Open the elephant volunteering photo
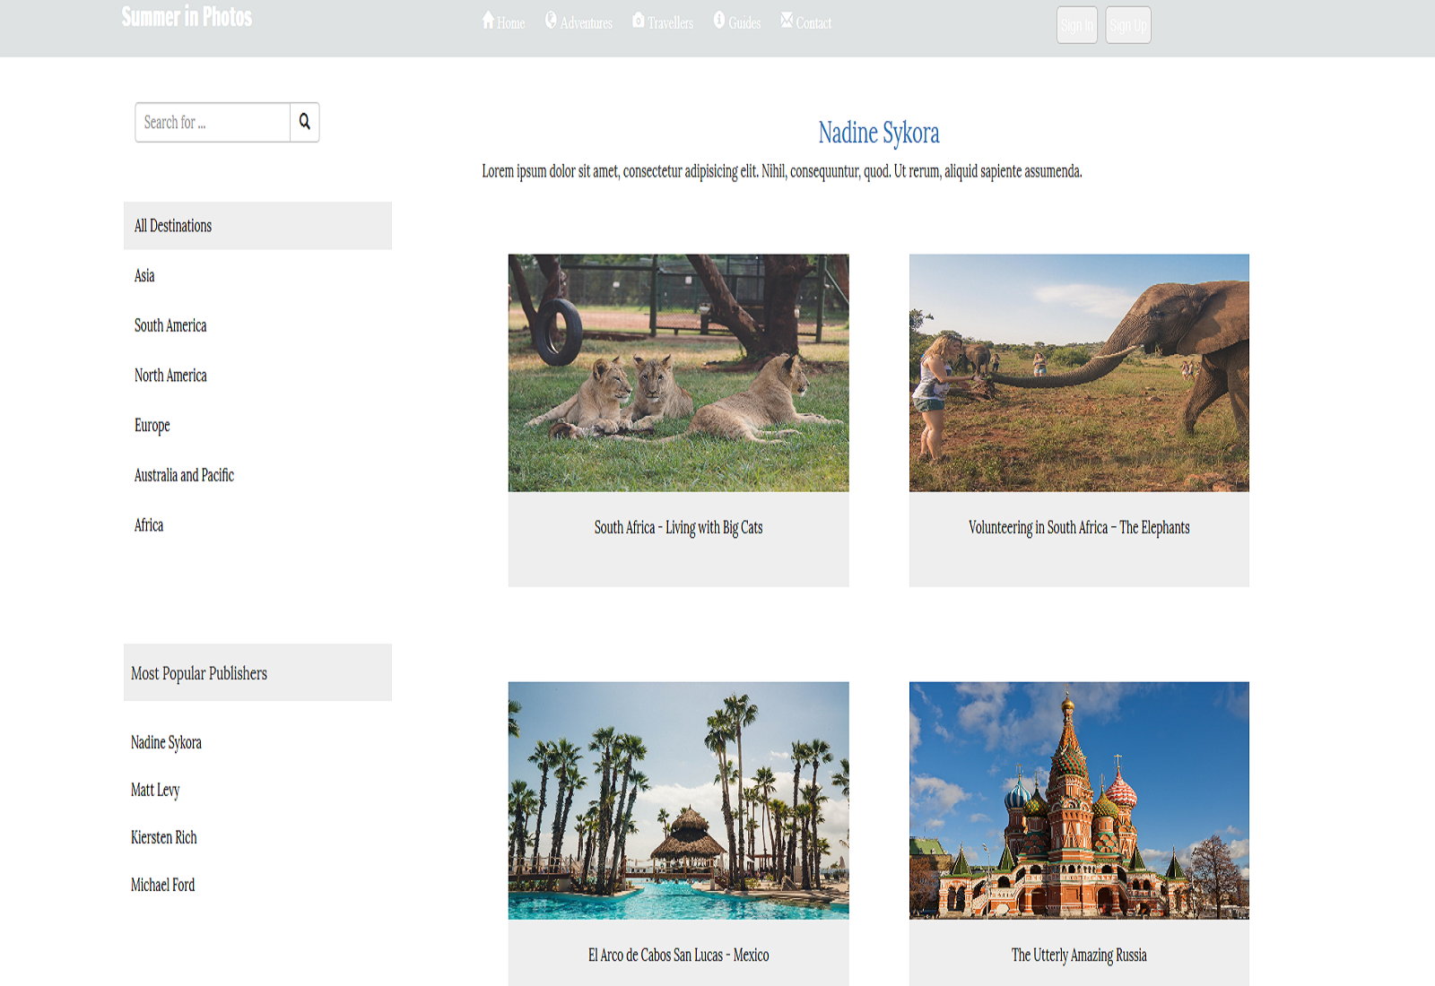Viewport: 1435px width, 986px height. pos(1078,373)
